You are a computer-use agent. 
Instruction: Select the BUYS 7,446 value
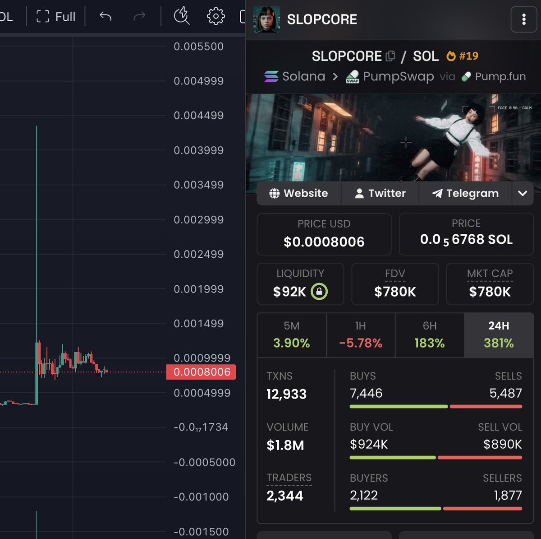click(x=366, y=393)
